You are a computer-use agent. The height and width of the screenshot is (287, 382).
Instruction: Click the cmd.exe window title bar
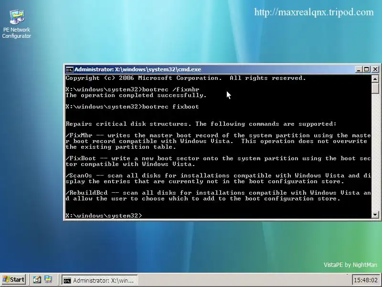point(210,69)
